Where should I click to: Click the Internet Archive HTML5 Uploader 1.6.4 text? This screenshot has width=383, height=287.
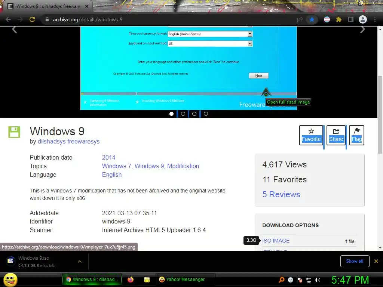coord(154,230)
